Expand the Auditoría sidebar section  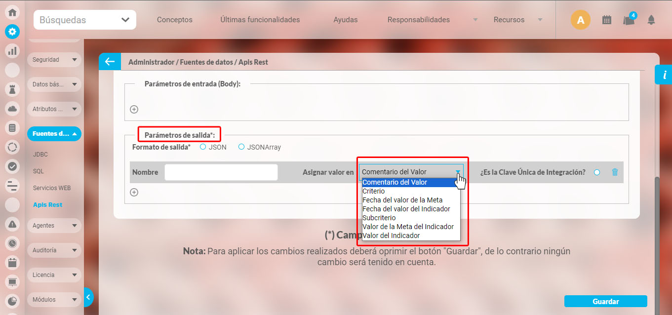pos(54,250)
